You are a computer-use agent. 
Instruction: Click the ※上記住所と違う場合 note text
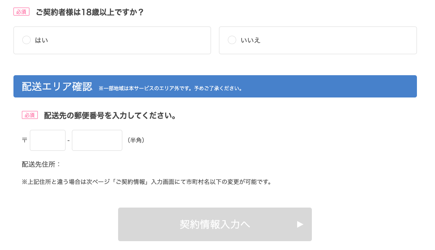(x=147, y=182)
